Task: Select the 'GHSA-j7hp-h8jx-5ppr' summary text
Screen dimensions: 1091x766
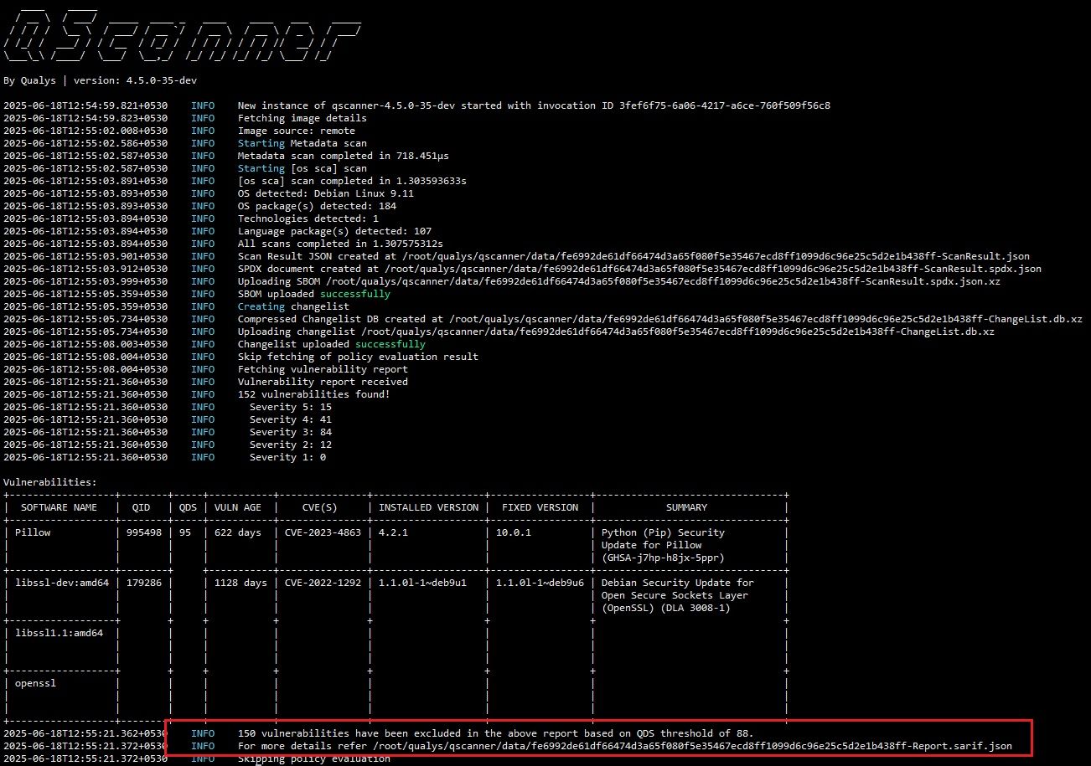Action: [x=664, y=558]
